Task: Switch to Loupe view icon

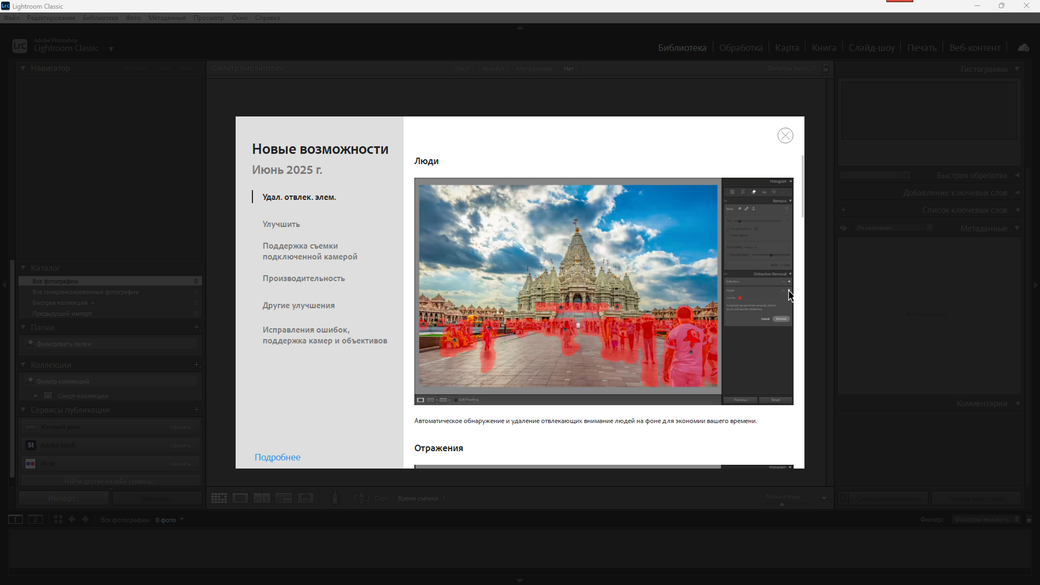Action: coord(240,498)
